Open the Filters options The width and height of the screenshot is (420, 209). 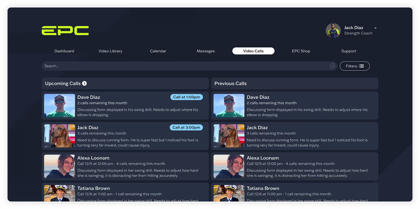pos(355,66)
